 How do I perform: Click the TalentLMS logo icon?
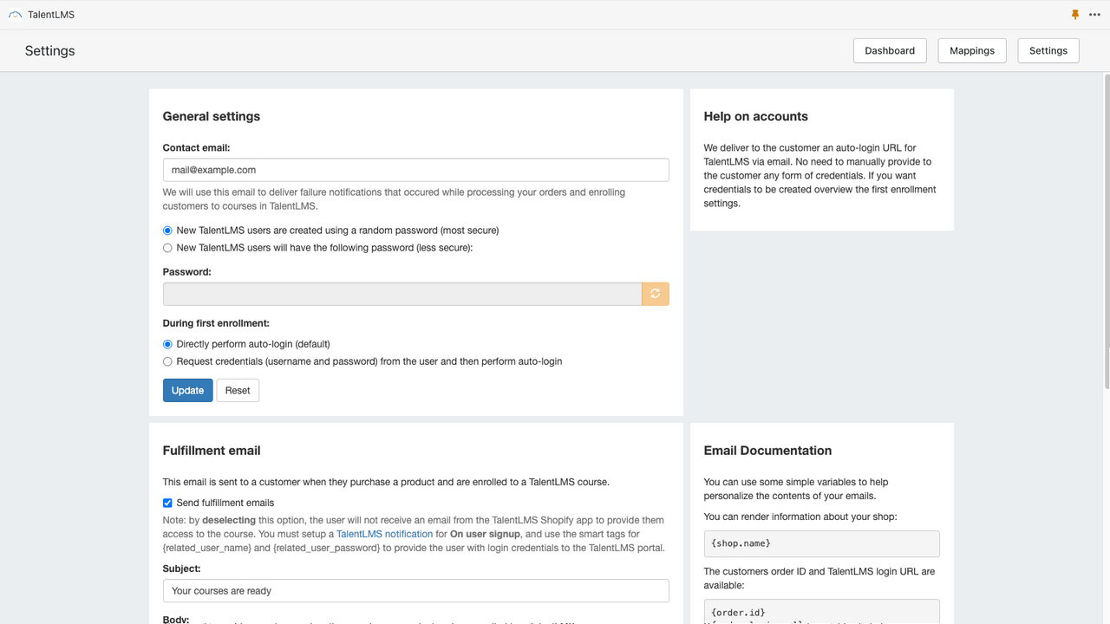click(x=15, y=15)
